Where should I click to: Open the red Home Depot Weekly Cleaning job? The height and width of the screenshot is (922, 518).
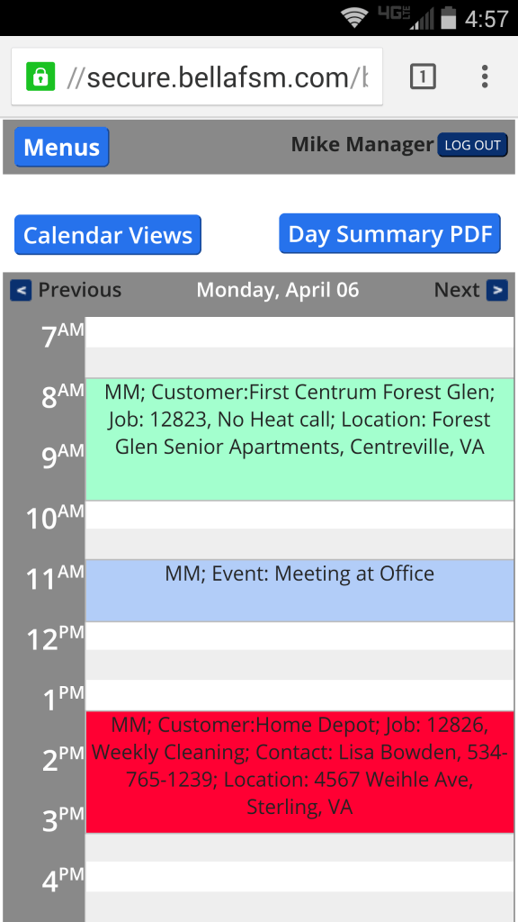click(299, 772)
